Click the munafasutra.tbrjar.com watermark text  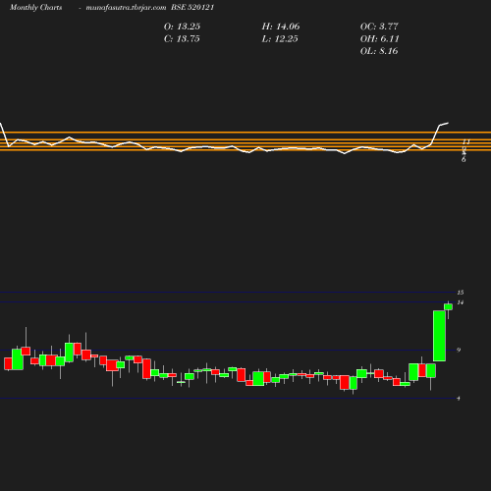[x=126, y=8]
